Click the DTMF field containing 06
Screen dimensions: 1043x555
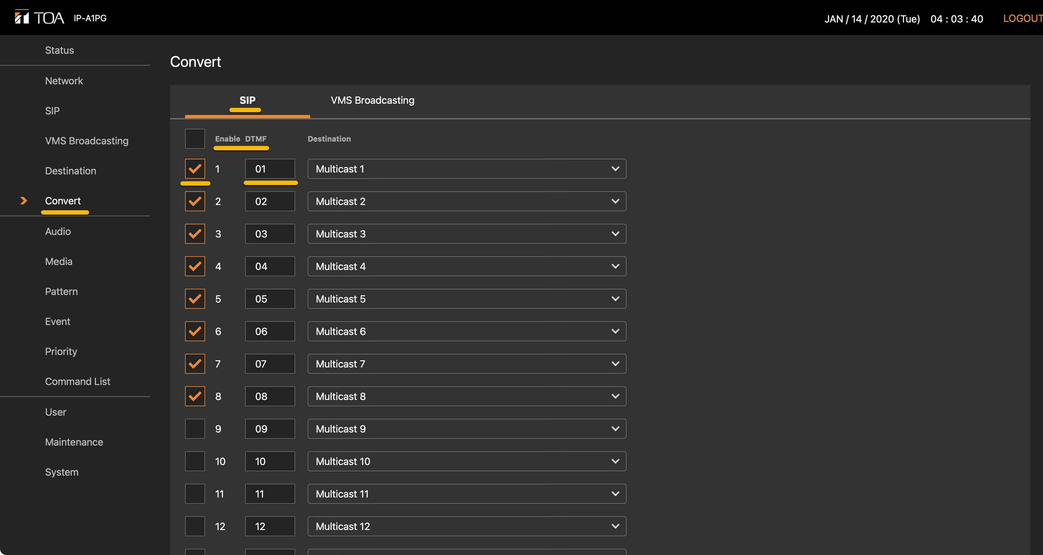click(270, 331)
